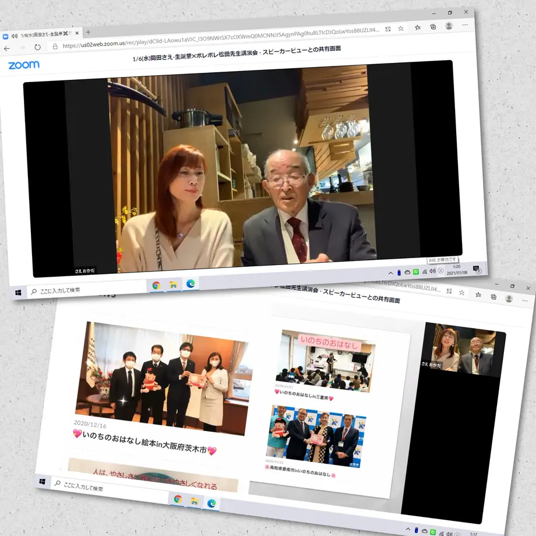Click the Zoom logo in the recording window
536x536 pixels.
click(x=24, y=65)
